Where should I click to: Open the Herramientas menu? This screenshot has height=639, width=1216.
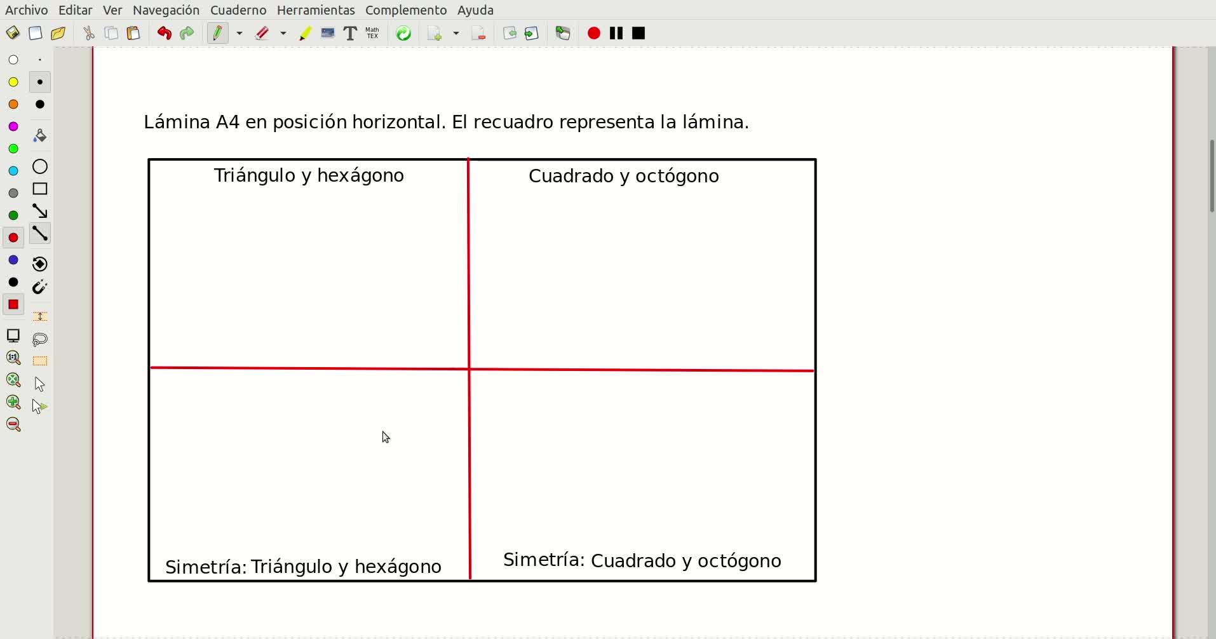(x=316, y=10)
